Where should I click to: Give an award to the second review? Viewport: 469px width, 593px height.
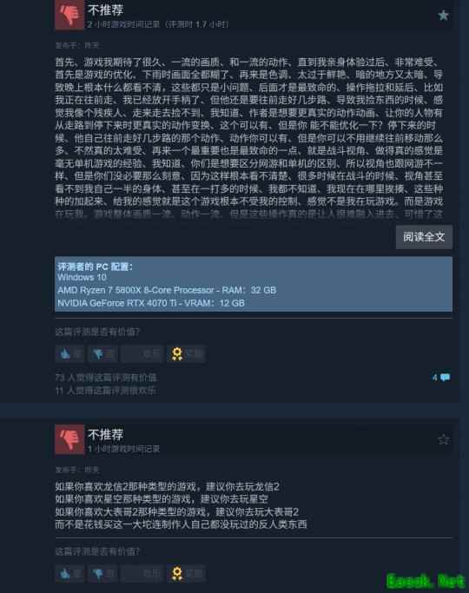point(186,574)
